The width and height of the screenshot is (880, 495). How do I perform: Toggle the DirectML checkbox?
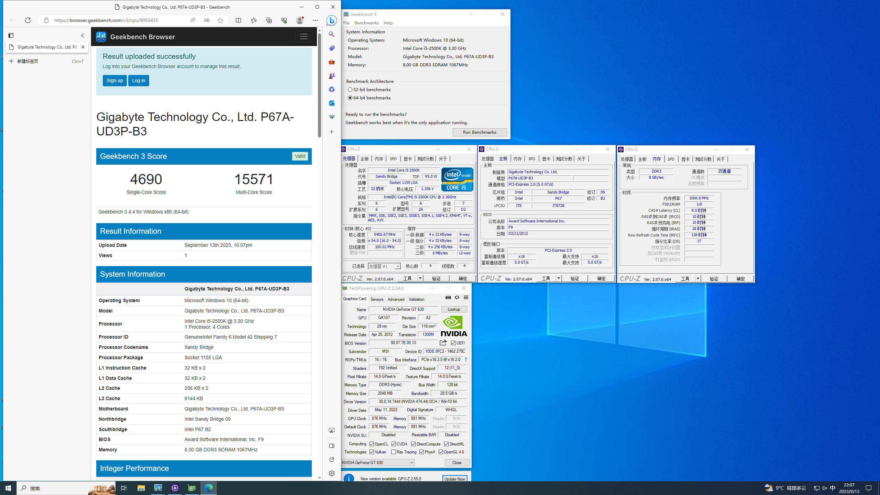pyautogui.click(x=446, y=444)
